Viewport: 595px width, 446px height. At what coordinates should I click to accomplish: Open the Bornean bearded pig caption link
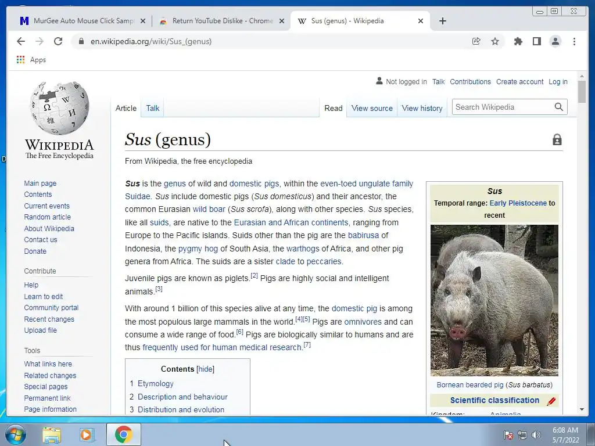point(469,384)
